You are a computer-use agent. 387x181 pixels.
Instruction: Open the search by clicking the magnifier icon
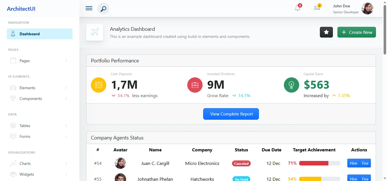pyautogui.click(x=103, y=8)
